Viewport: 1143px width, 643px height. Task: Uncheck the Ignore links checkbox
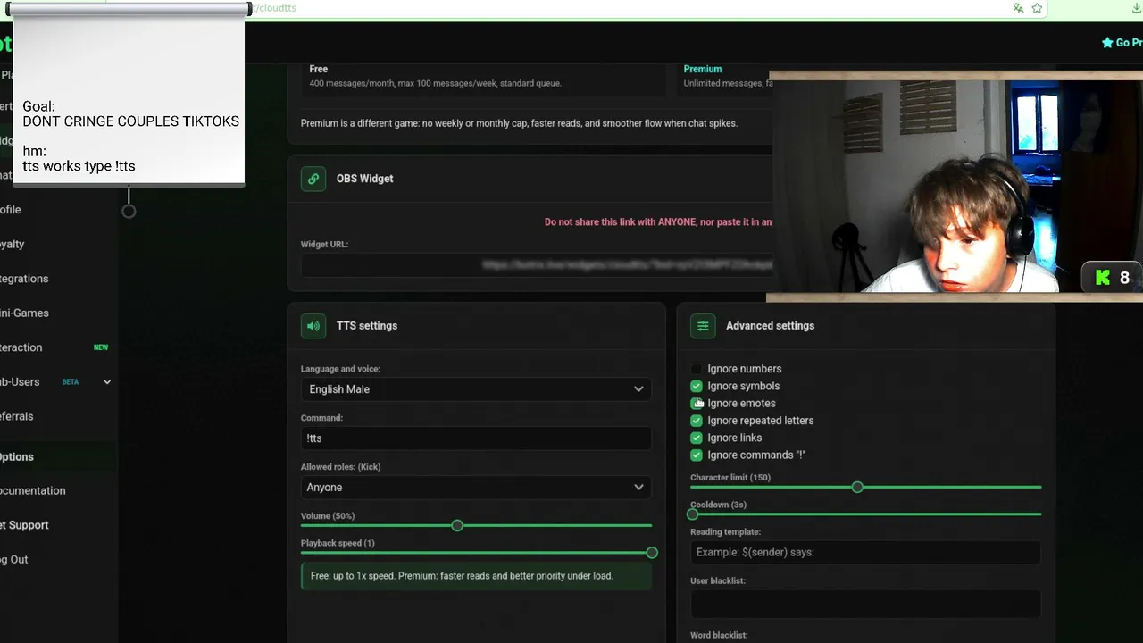697,438
